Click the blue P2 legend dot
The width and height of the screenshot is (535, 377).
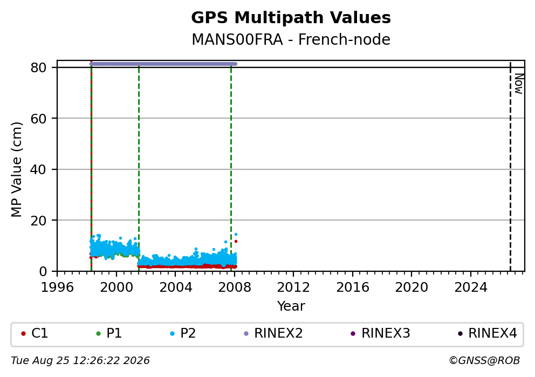coord(172,334)
